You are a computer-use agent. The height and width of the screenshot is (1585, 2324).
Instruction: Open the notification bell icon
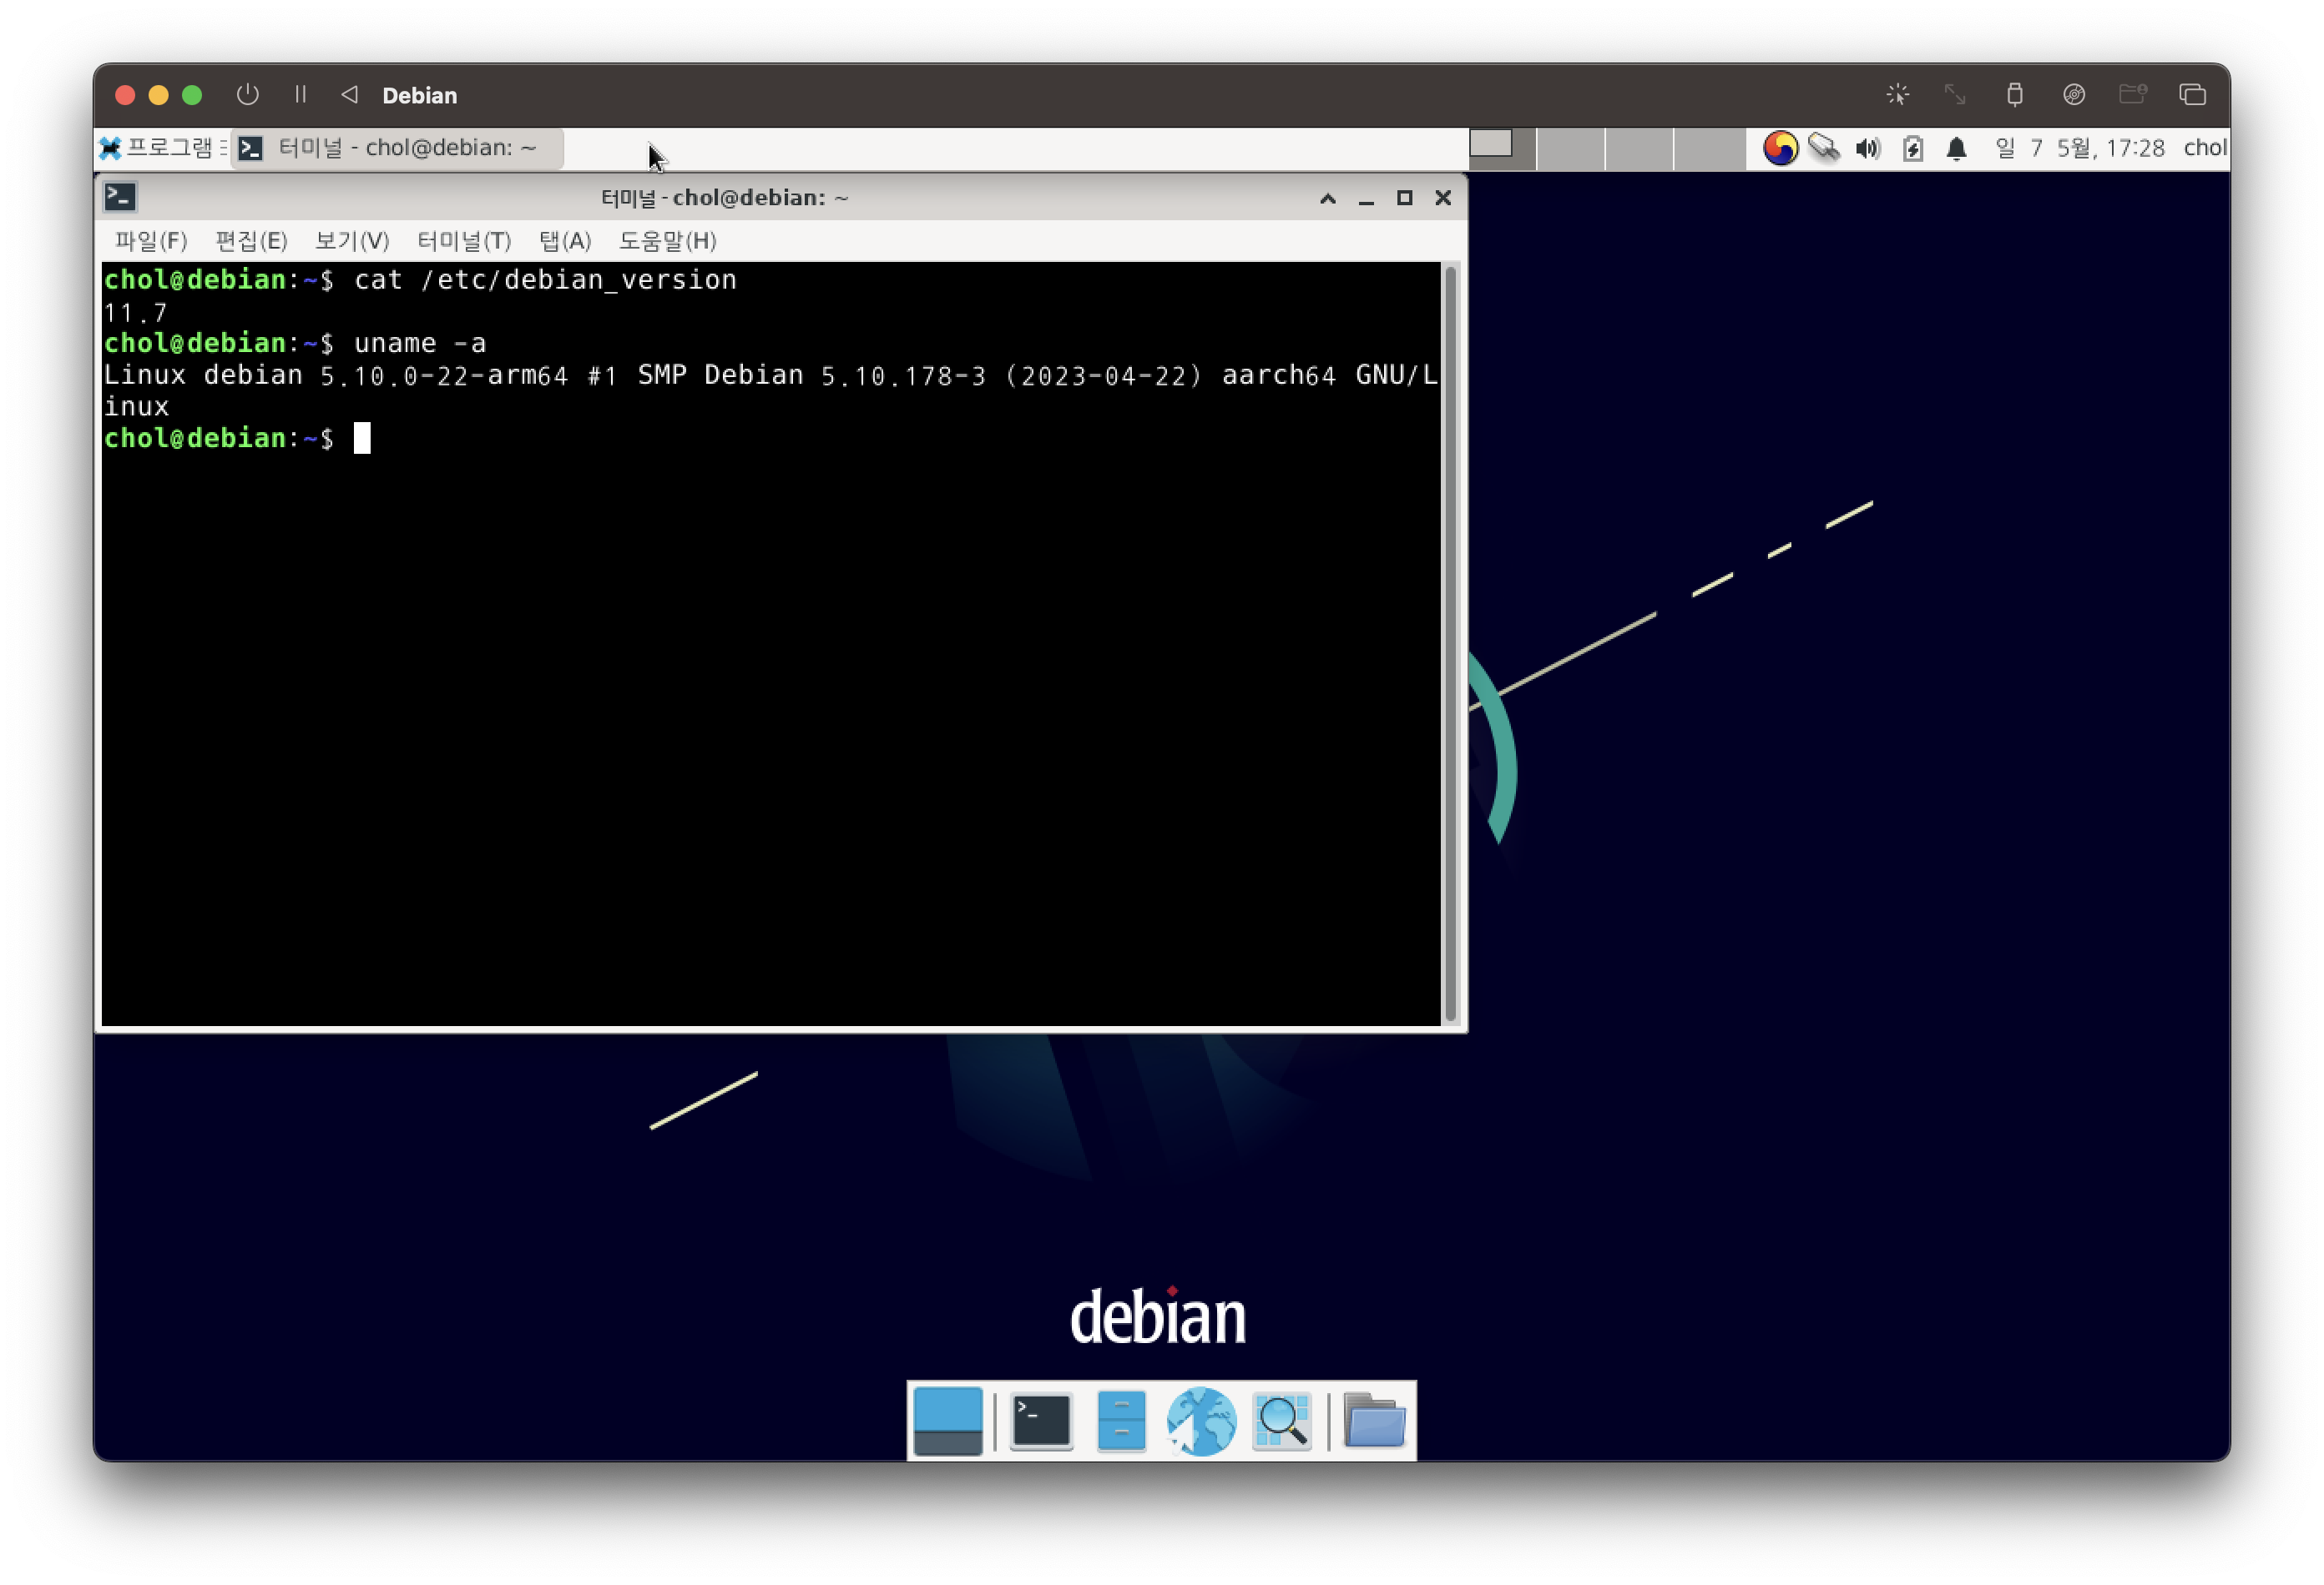(1956, 148)
